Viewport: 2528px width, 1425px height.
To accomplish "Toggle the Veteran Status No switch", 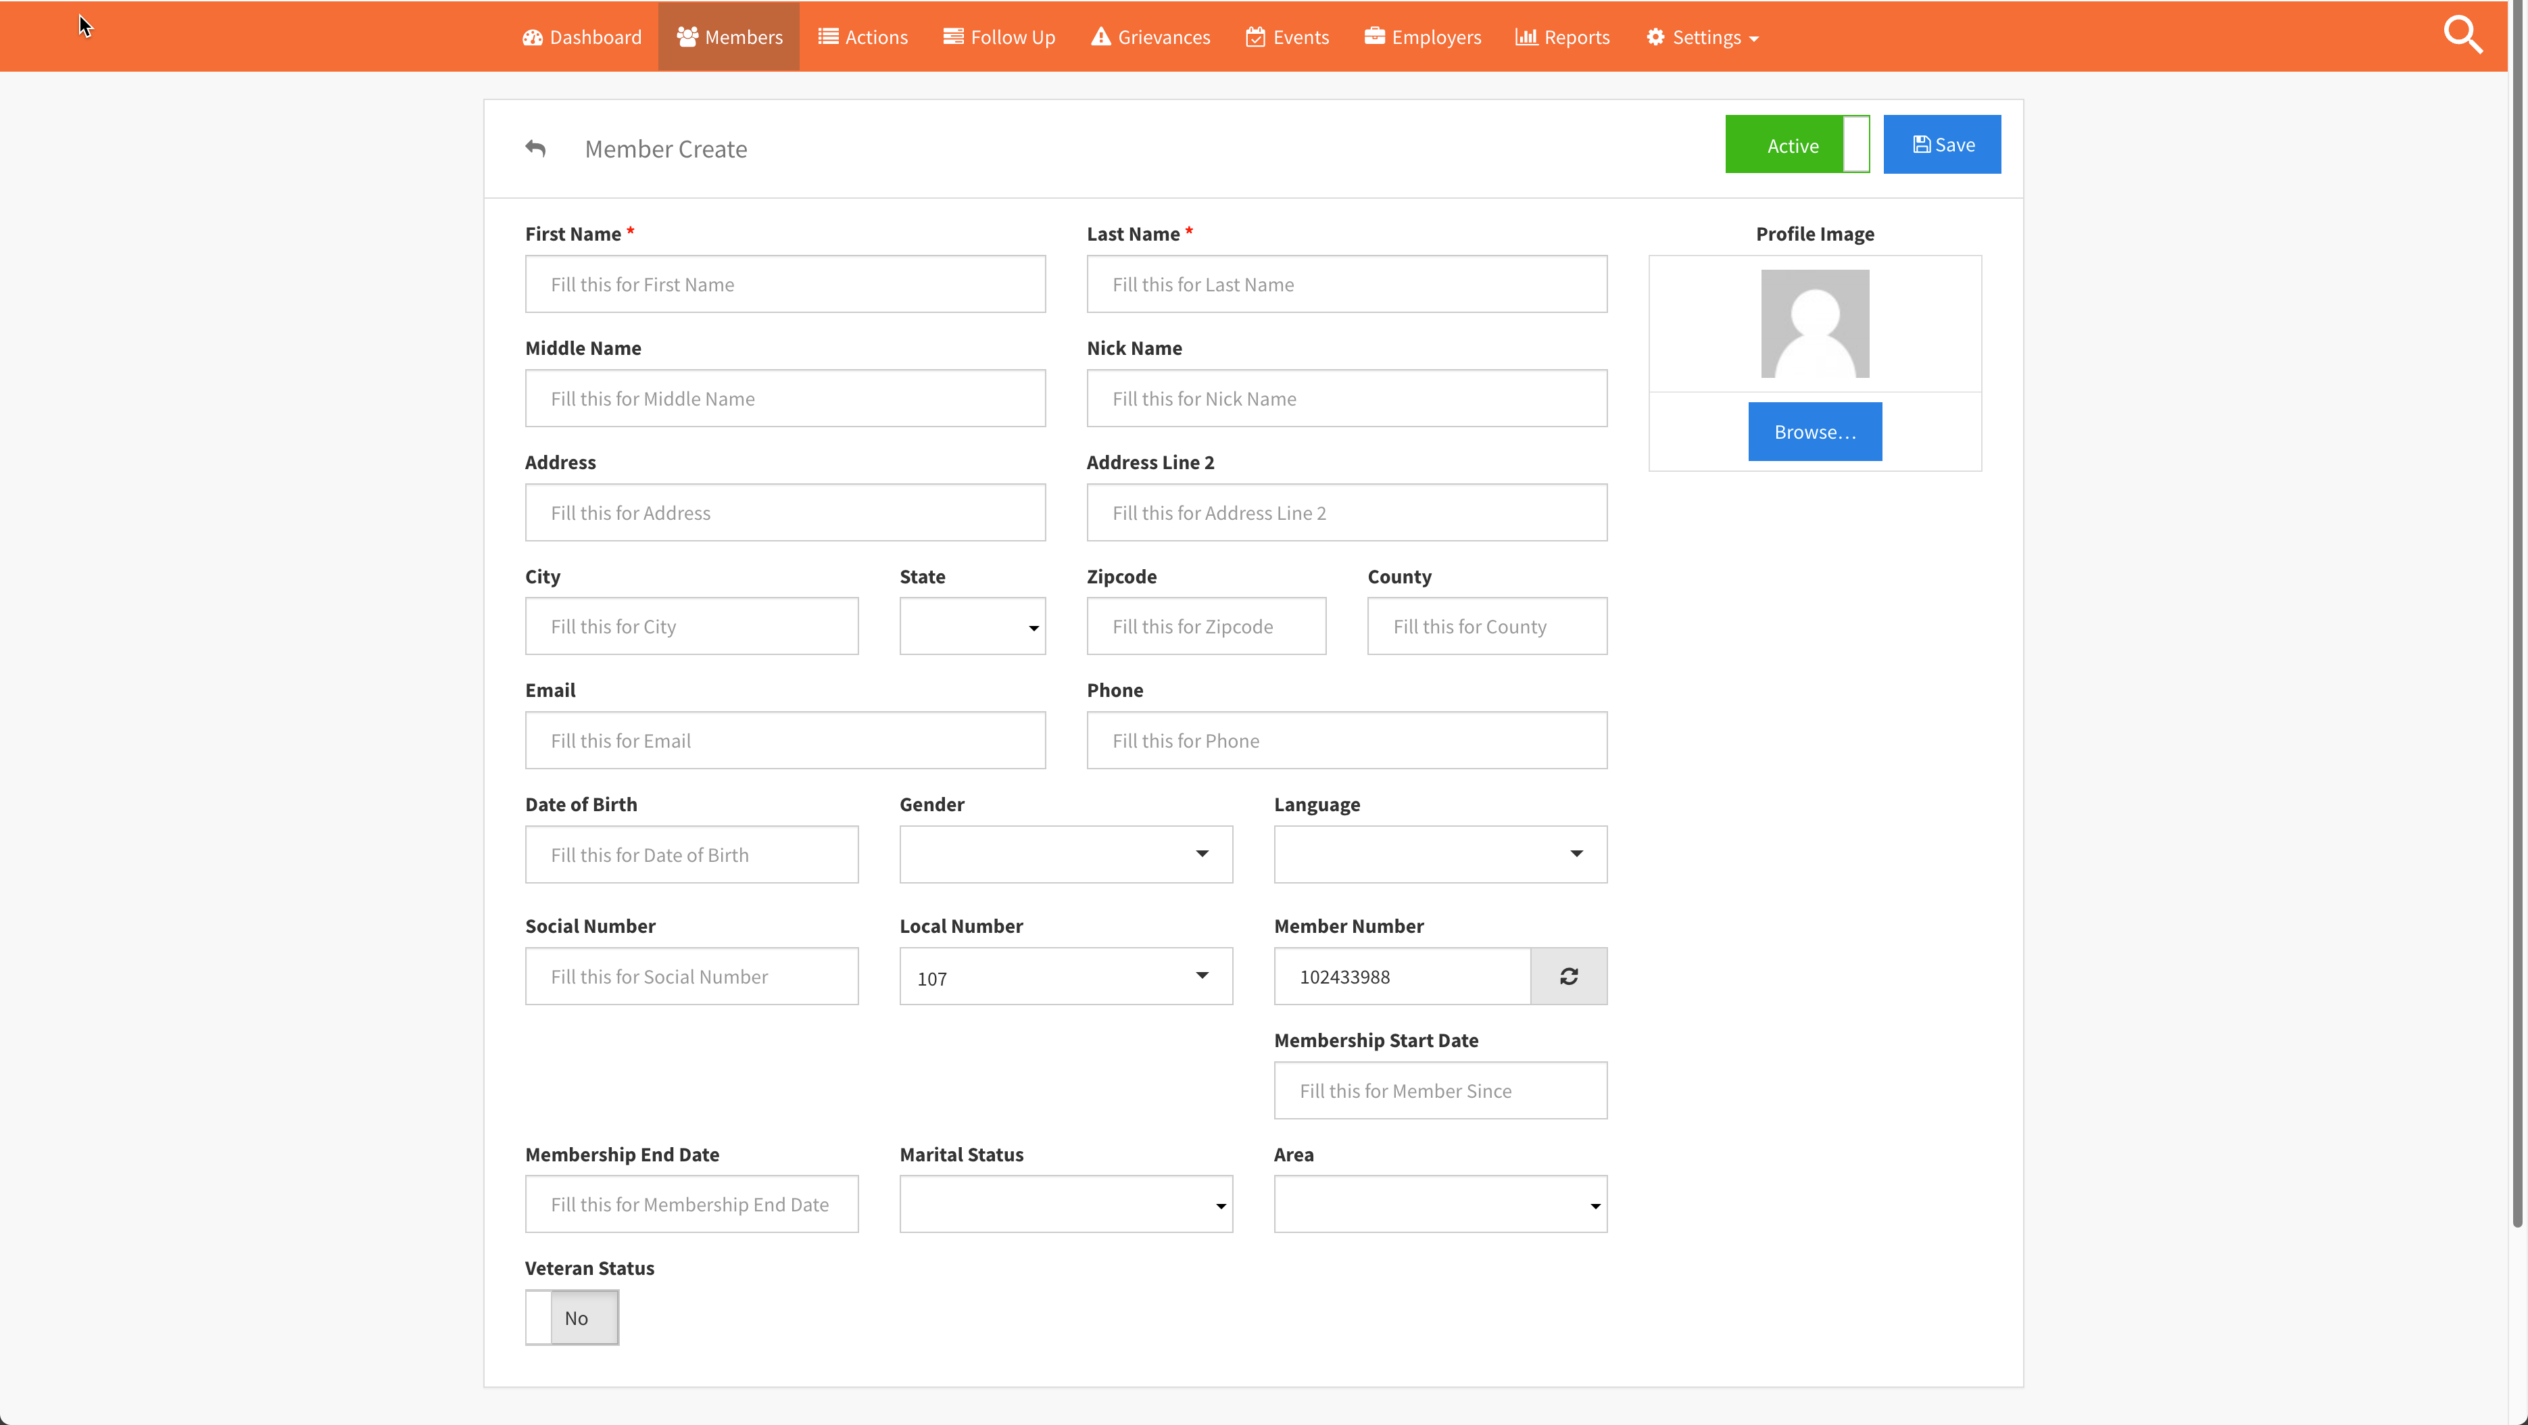I will pos(572,1317).
